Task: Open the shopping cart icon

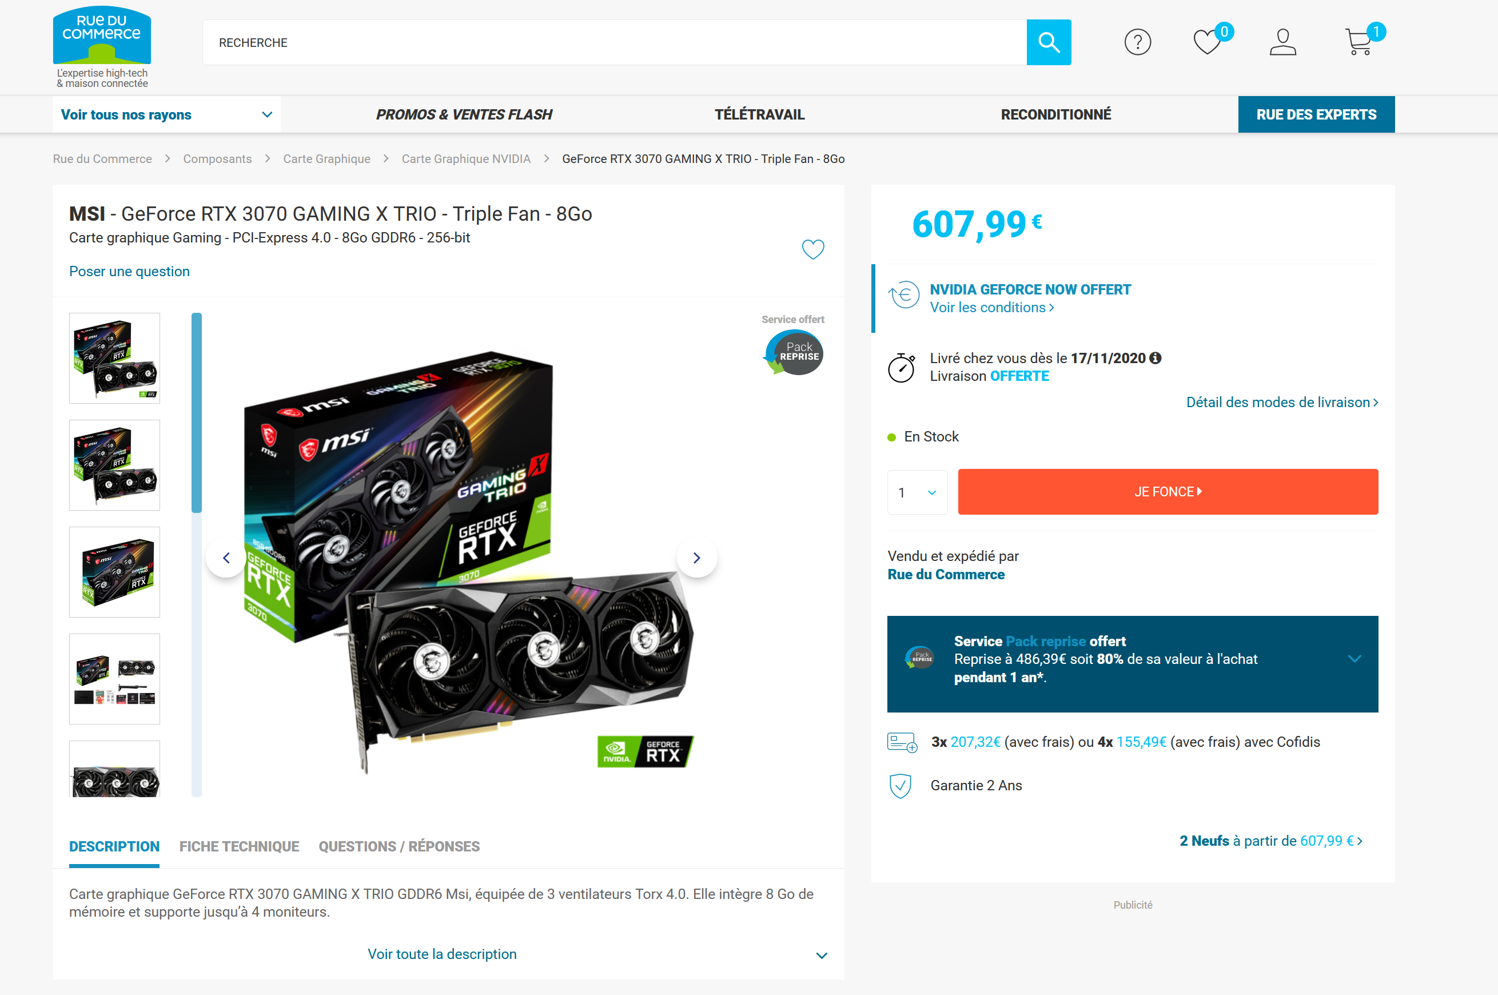Action: pos(1358,42)
